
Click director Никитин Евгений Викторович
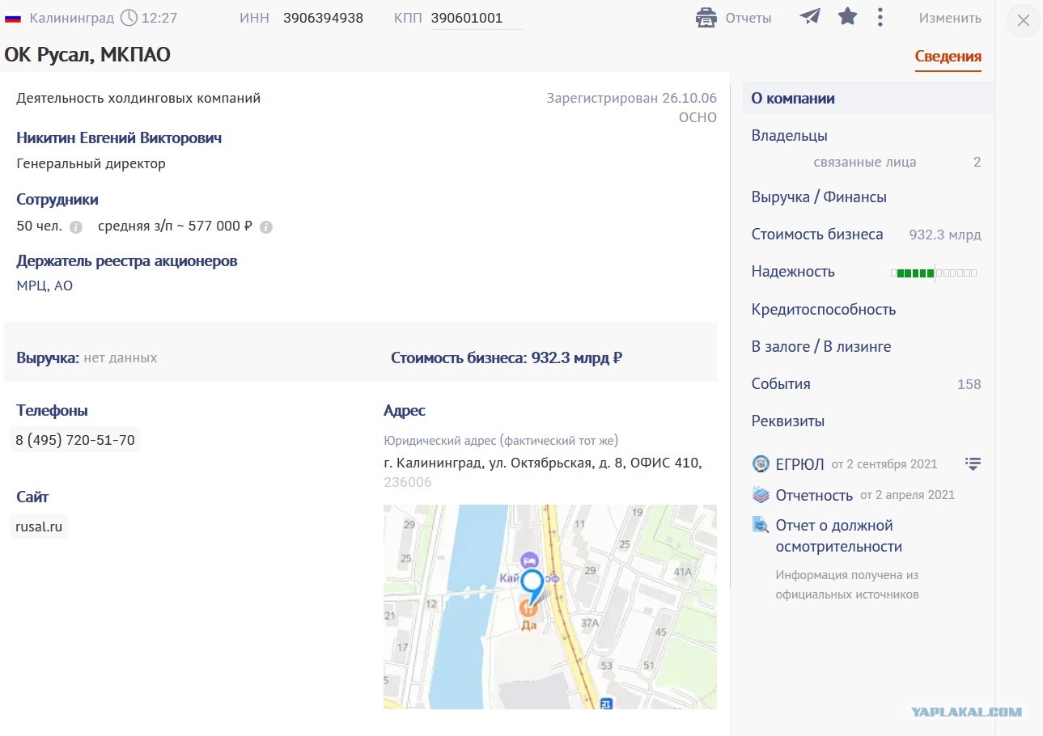click(x=119, y=138)
